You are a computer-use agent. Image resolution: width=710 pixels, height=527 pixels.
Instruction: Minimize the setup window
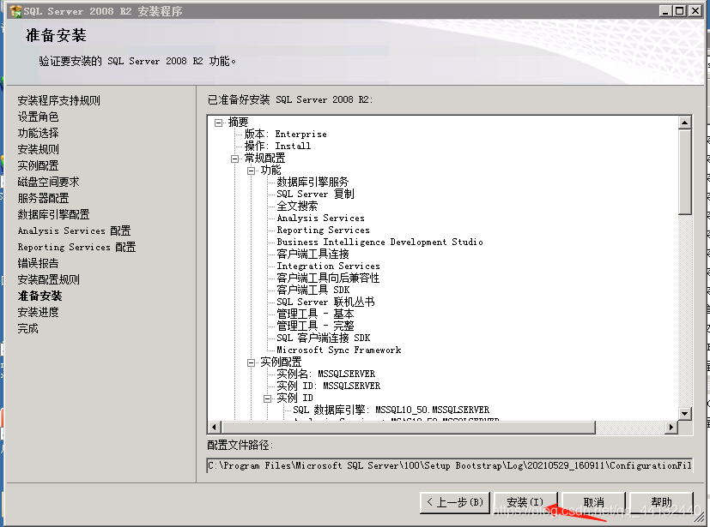click(x=664, y=11)
